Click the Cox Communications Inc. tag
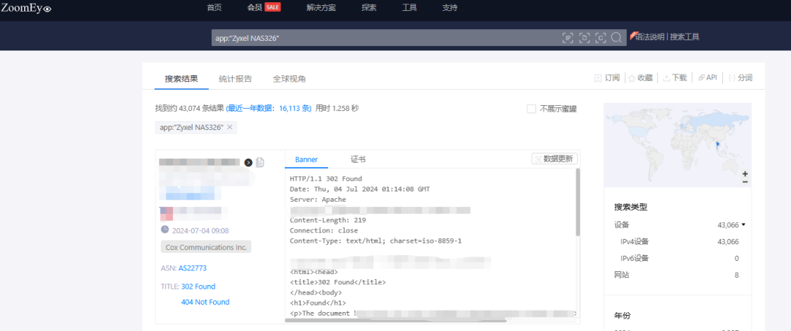 (206, 248)
